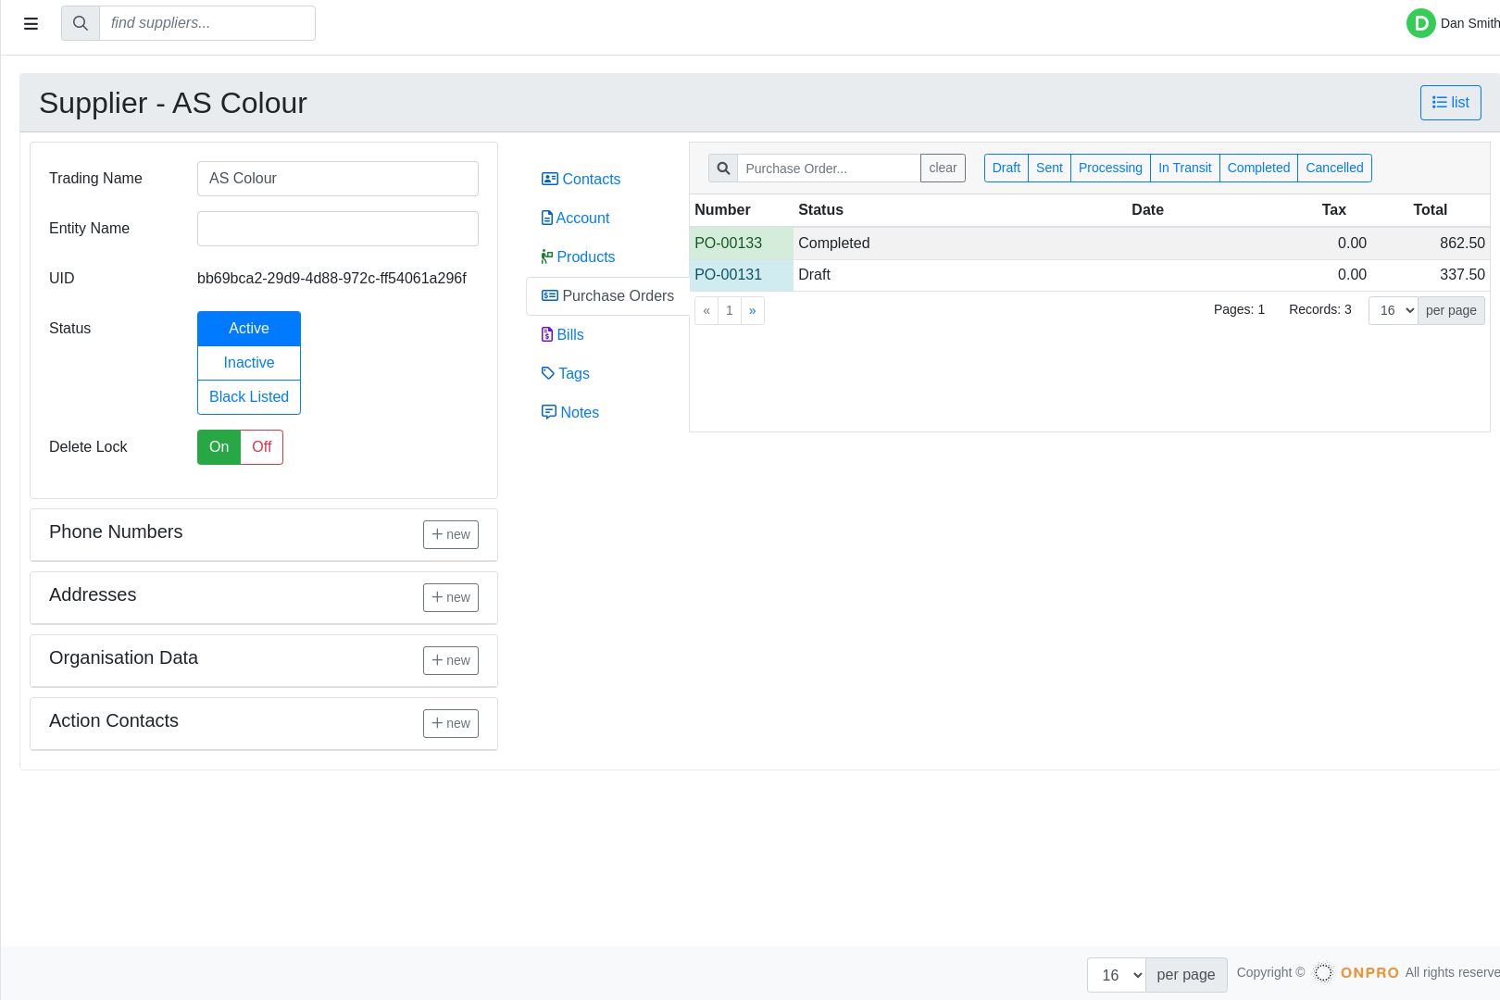Click the empty Entity Name field

click(x=338, y=229)
